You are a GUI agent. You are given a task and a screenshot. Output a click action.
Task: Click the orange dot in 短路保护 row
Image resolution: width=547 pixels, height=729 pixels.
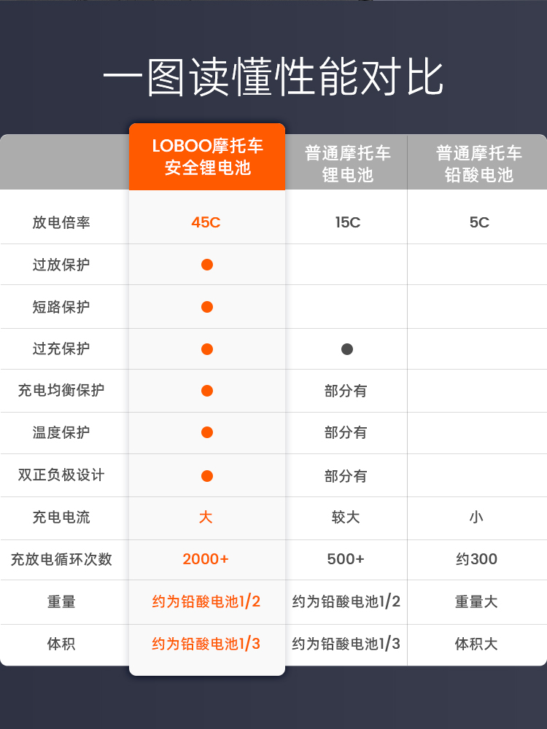[207, 307]
